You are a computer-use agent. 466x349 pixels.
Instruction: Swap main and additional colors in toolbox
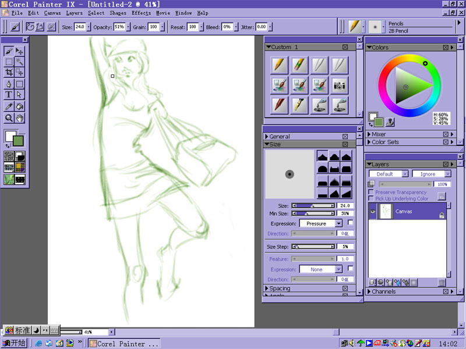point(8,146)
